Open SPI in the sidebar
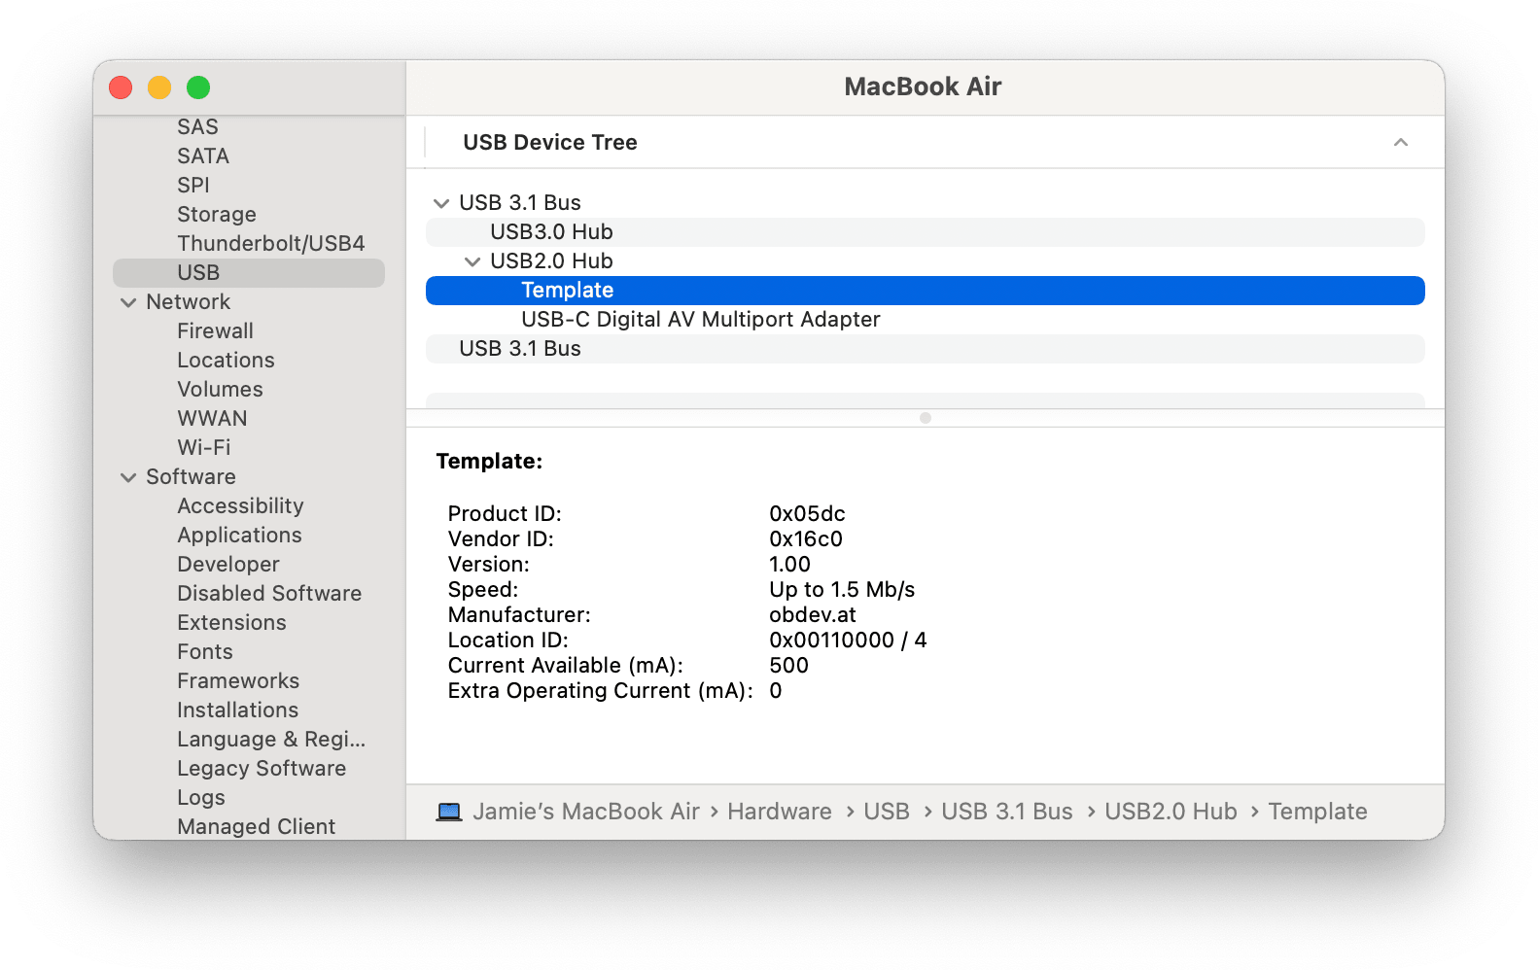 click(193, 186)
